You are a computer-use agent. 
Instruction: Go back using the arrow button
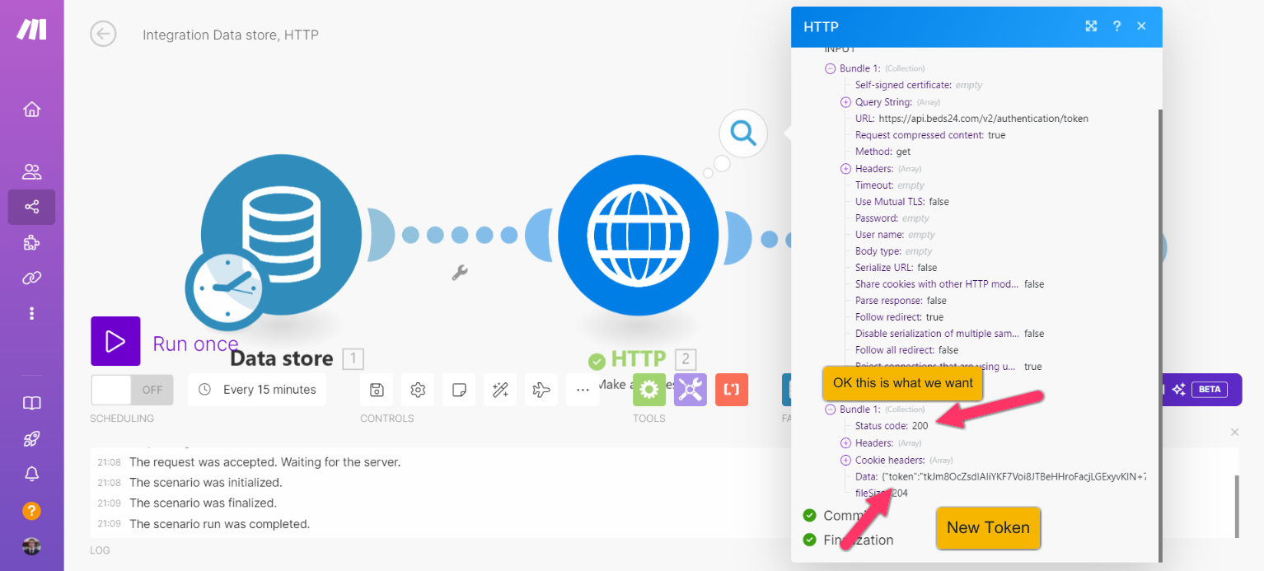[x=103, y=34]
